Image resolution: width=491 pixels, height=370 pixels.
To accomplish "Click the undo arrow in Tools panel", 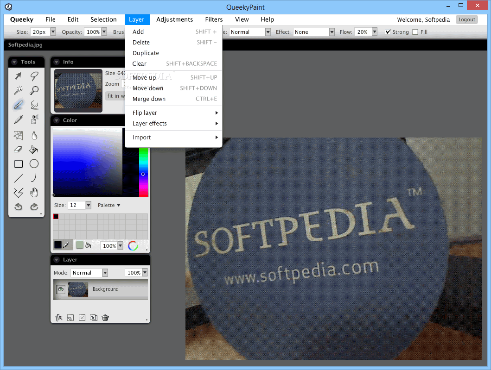I will 18,207.
